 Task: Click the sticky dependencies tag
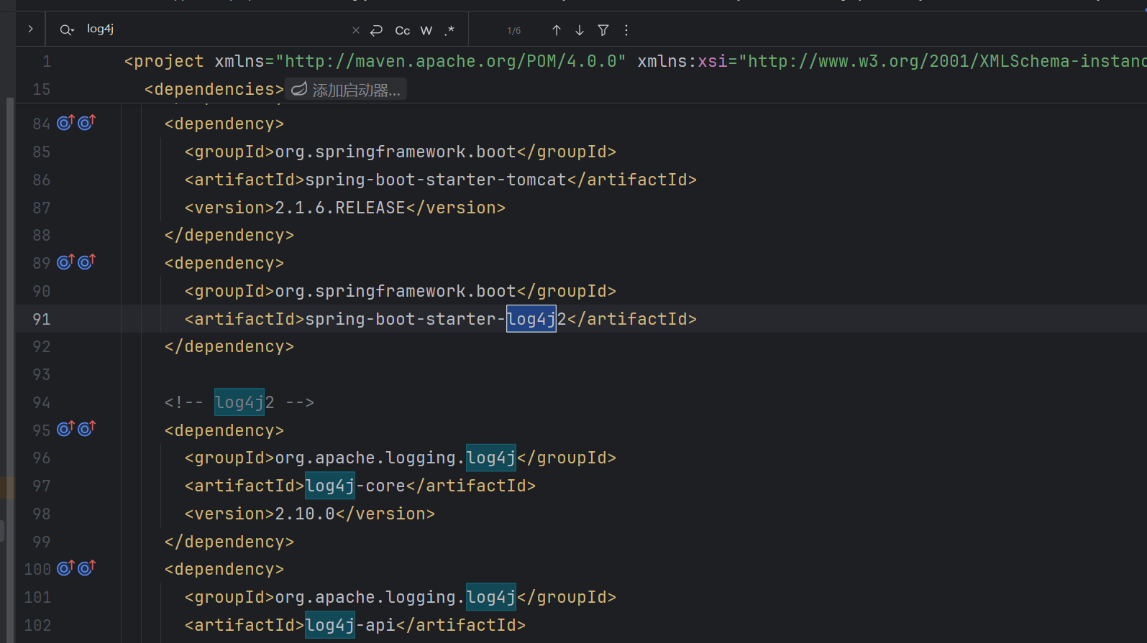click(214, 89)
